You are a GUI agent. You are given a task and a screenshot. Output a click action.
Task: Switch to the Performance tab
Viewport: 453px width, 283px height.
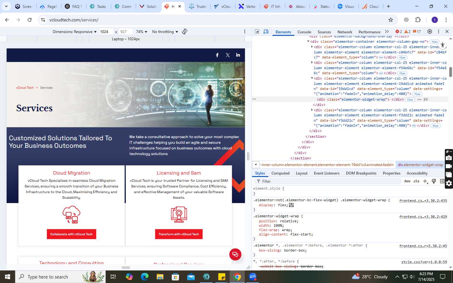pos(369,32)
